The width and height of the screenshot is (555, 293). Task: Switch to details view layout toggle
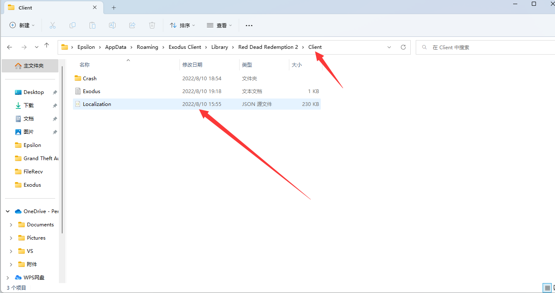pyautogui.click(x=547, y=288)
